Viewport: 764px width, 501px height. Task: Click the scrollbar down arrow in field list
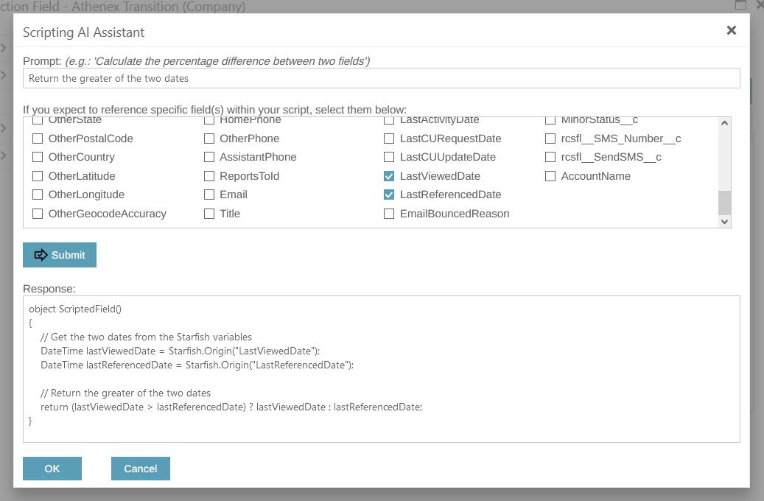tap(724, 221)
